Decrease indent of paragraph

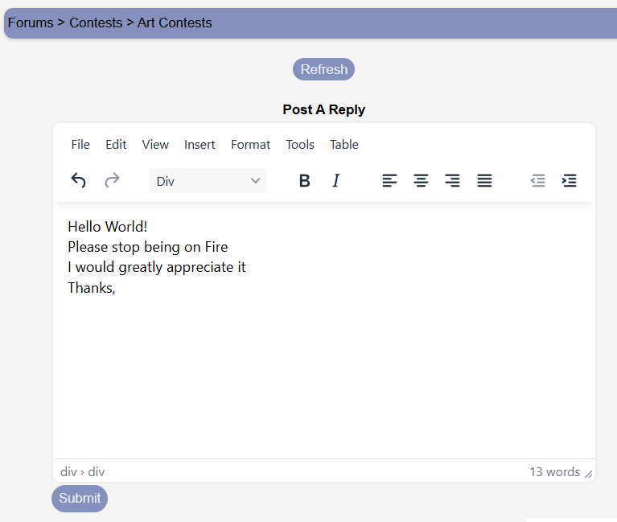(538, 180)
